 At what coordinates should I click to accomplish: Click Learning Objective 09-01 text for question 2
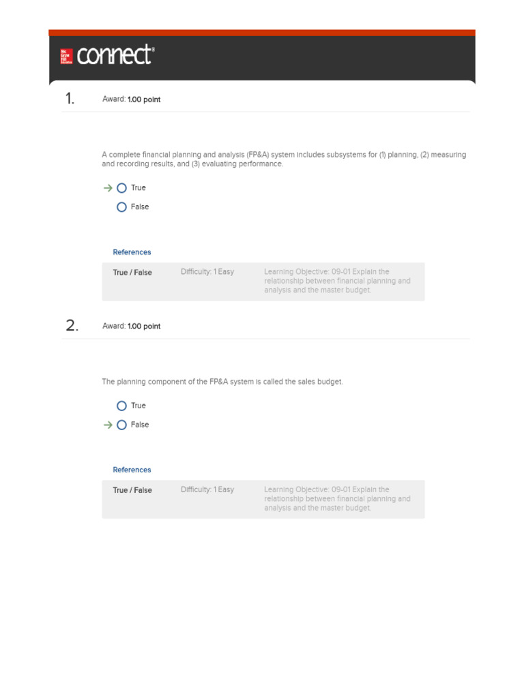point(337,498)
